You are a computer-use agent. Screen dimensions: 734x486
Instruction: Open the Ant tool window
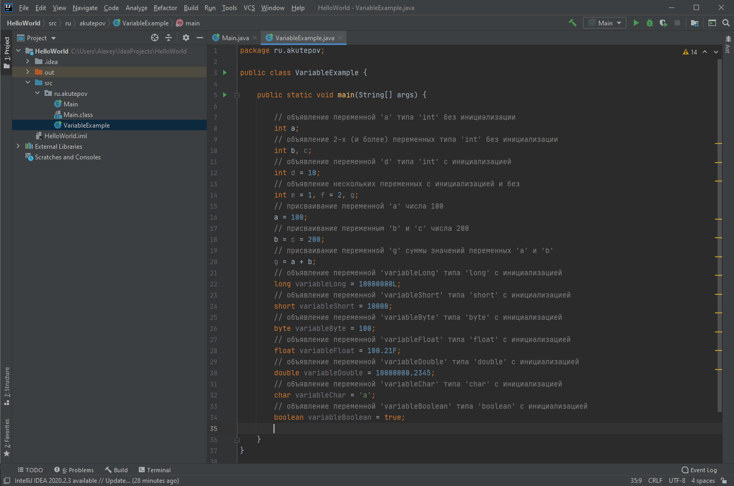(x=728, y=44)
